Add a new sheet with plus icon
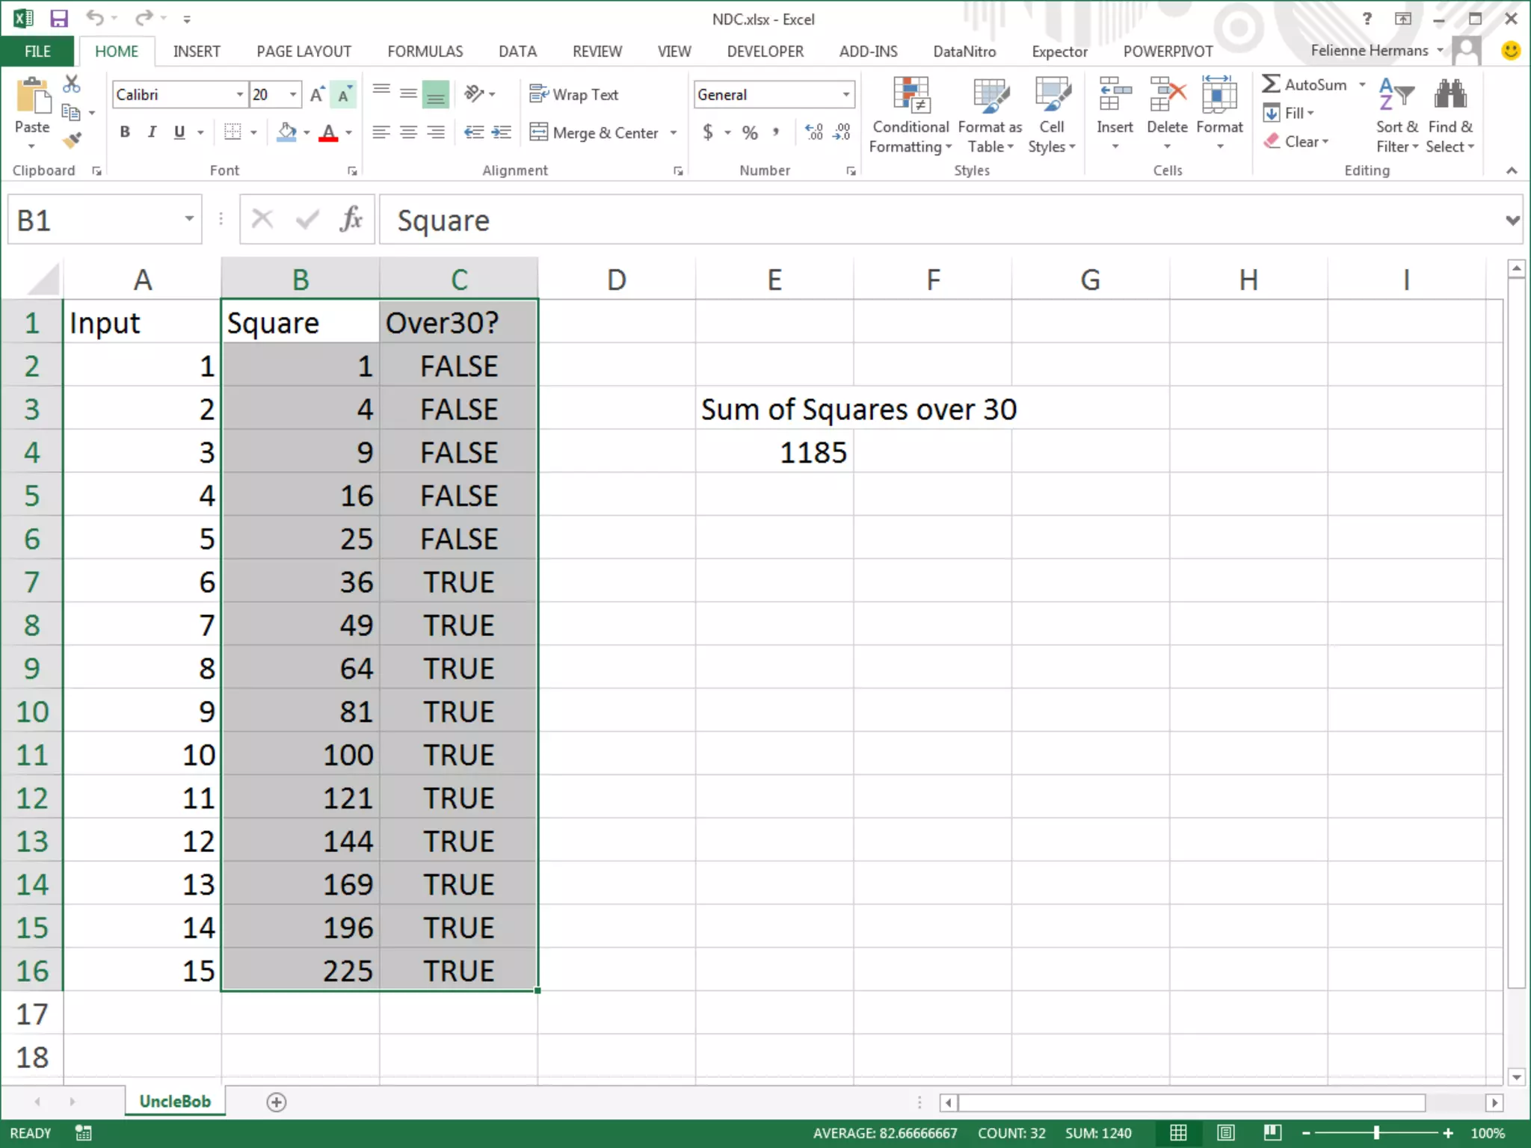This screenshot has width=1531, height=1148. 277,1102
